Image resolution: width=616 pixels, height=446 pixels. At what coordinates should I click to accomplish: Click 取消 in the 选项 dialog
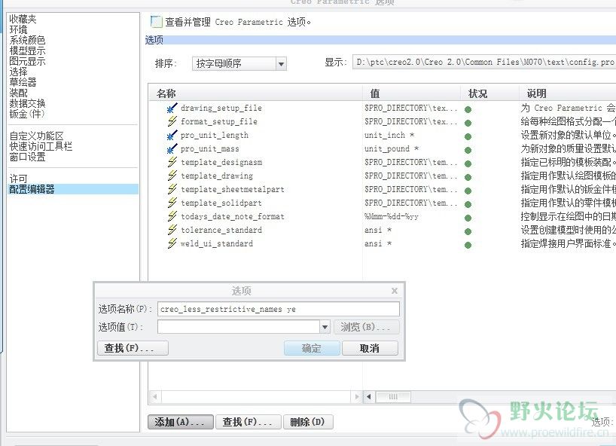tap(370, 348)
